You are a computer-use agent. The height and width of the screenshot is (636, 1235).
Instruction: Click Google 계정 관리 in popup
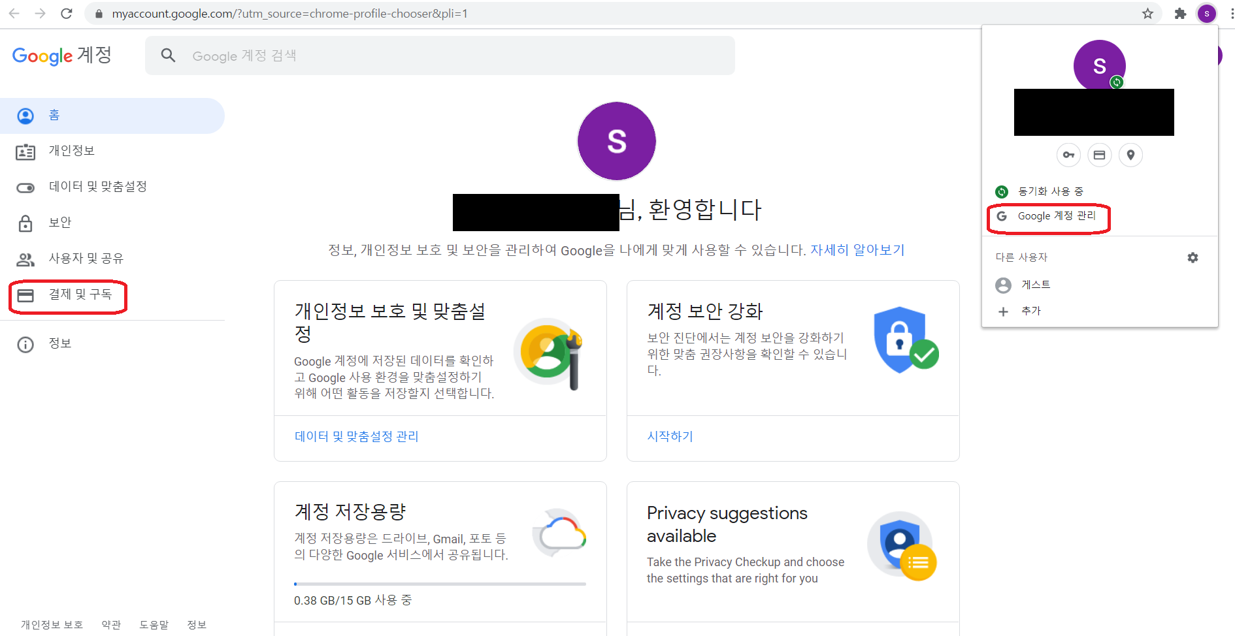[1100, 216]
